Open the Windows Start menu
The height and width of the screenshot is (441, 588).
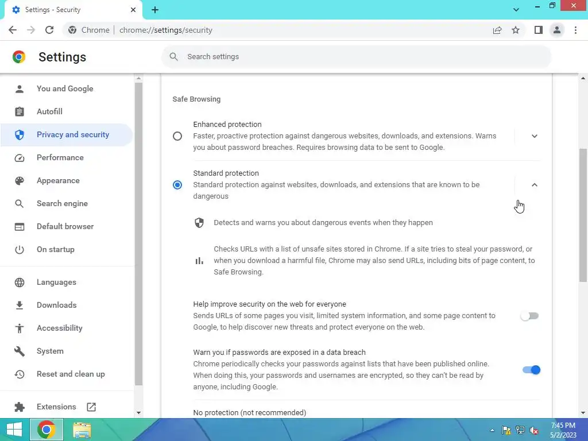coord(14,430)
